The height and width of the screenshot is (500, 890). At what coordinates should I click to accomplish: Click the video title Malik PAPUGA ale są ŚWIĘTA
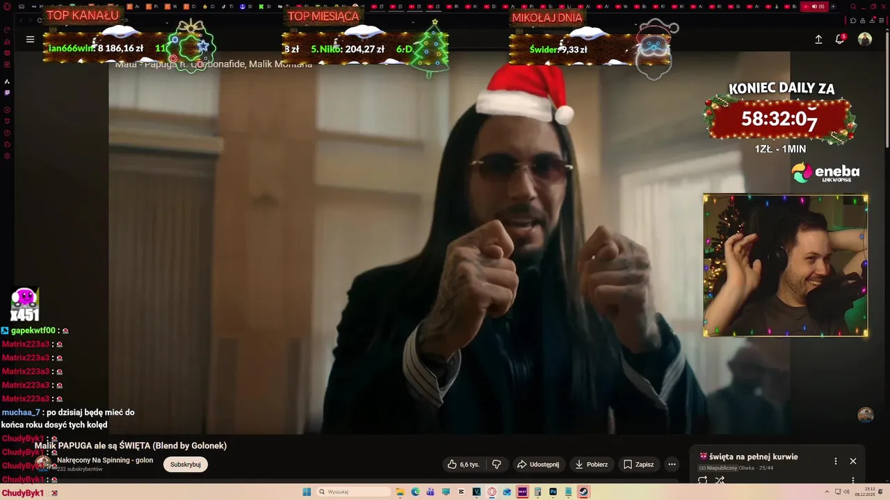(x=131, y=446)
